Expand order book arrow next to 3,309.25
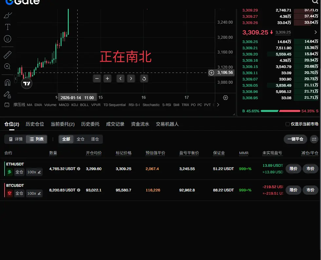 (316, 32)
